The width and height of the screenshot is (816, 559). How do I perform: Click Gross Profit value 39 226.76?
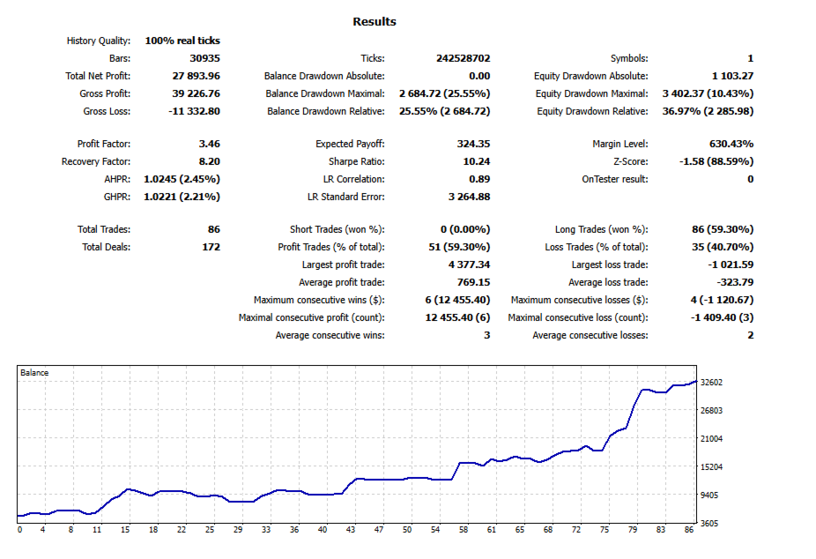click(196, 93)
